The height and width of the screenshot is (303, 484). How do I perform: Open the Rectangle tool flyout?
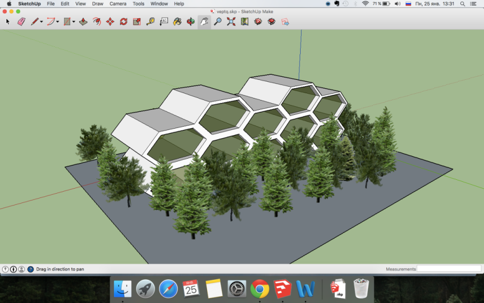pyautogui.click(x=74, y=22)
